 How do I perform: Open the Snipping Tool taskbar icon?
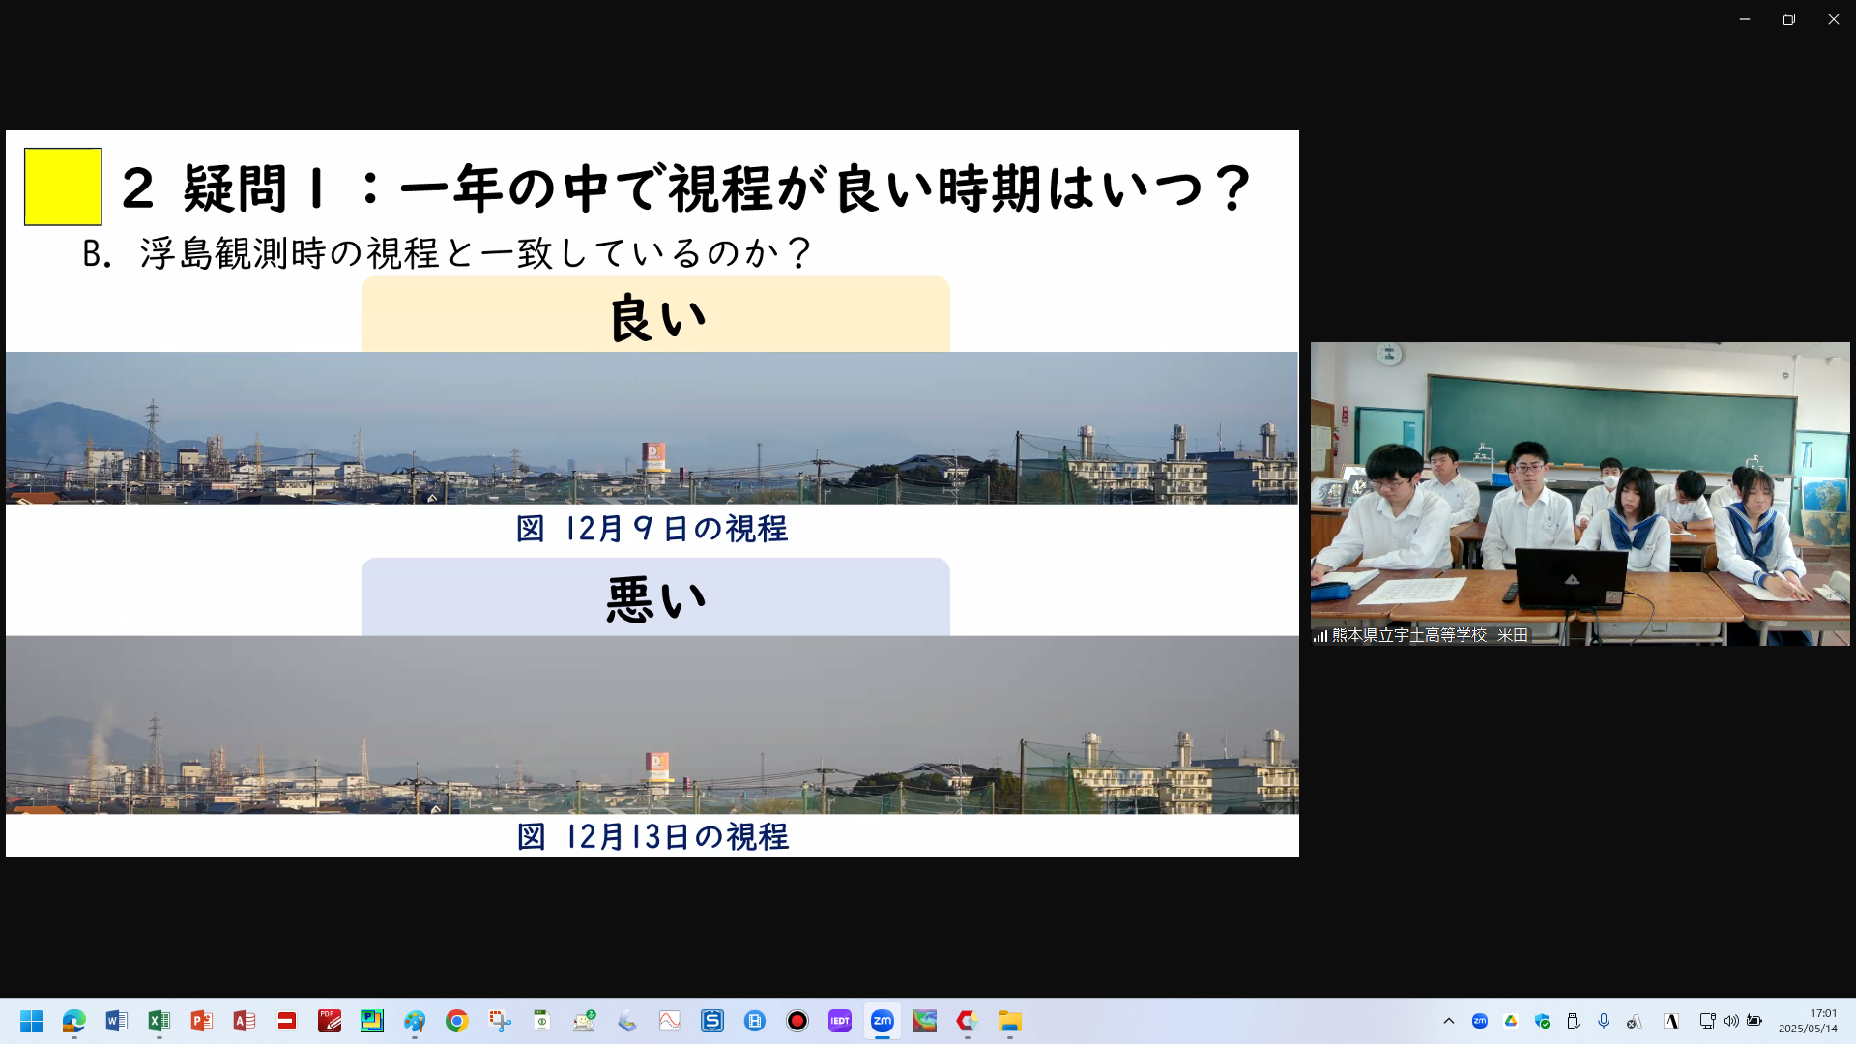coord(500,1021)
